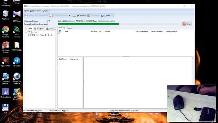
Task: Open the Справка menu in menu bar
Action: click(x=46, y=11)
